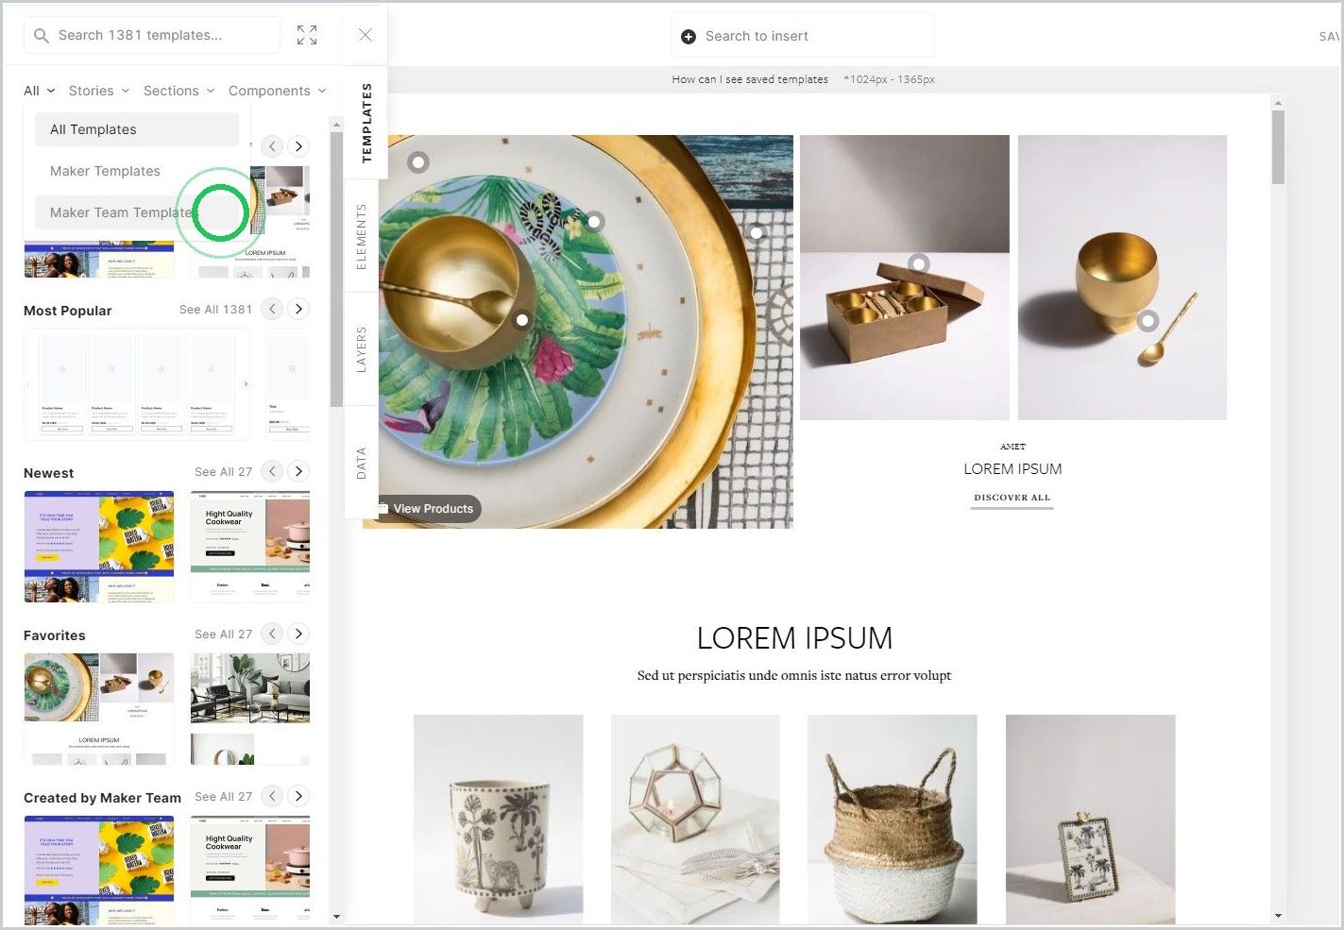
Task: Click See All 27 for Created by Maker Team
Action: (x=223, y=797)
